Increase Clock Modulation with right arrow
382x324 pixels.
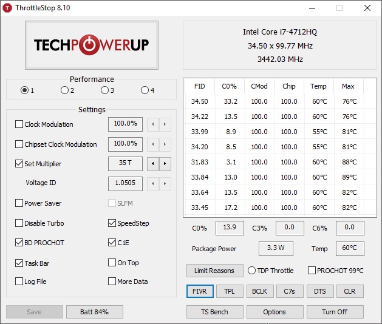pyautogui.click(x=165, y=124)
